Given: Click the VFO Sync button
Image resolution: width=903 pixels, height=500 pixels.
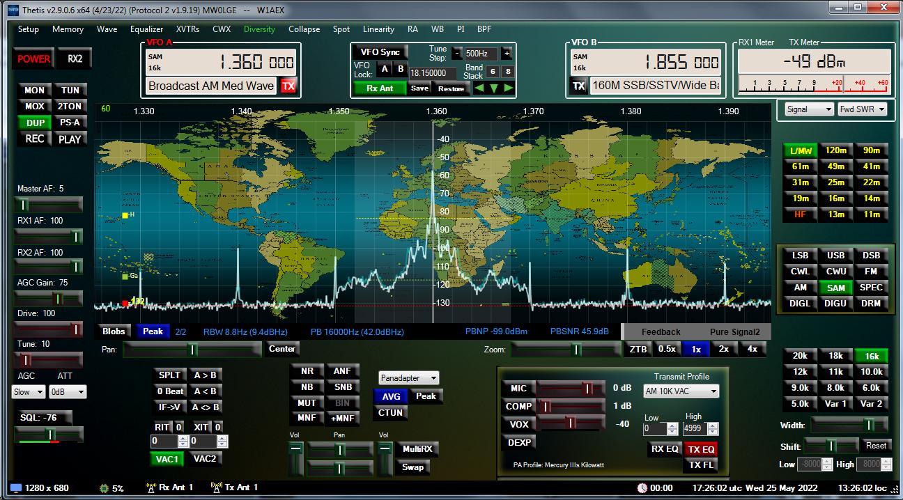Looking at the screenshot, I should [380, 53].
